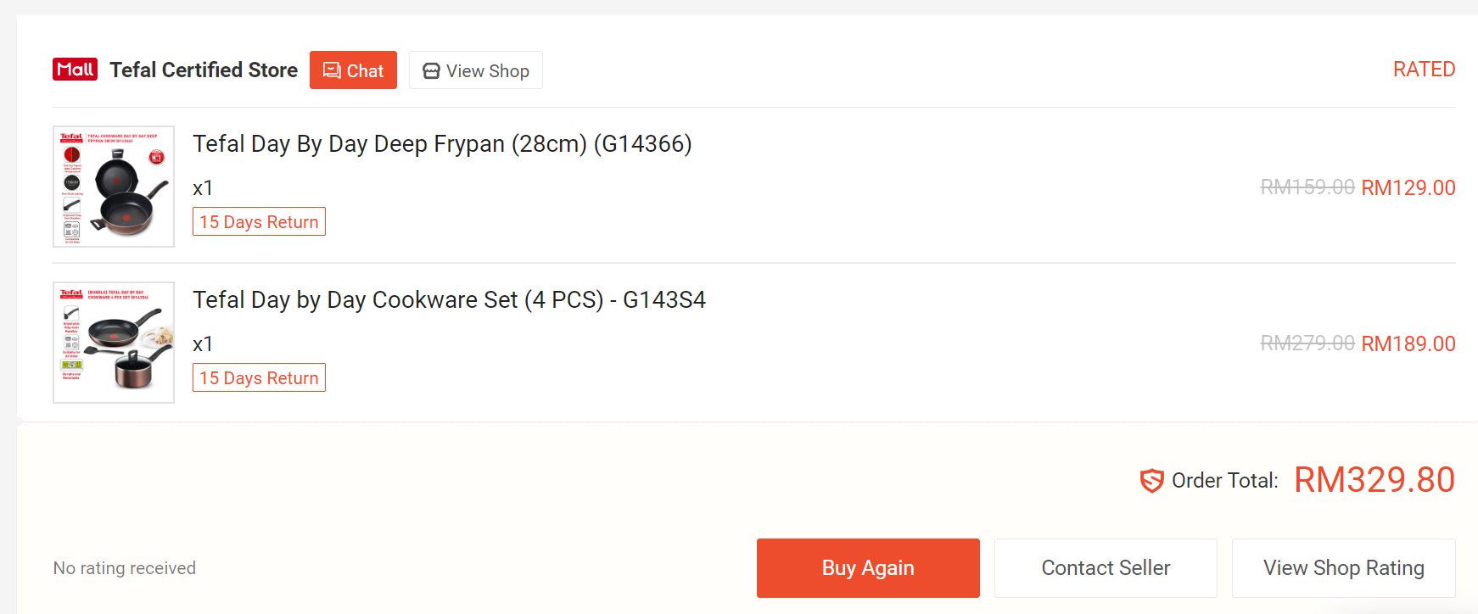Click the RM189.00 cookware set price
This screenshot has height=614, width=1478.
tap(1408, 344)
